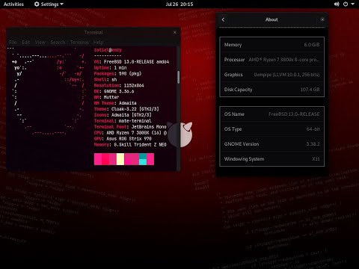Open the Activities overview

[13, 4]
